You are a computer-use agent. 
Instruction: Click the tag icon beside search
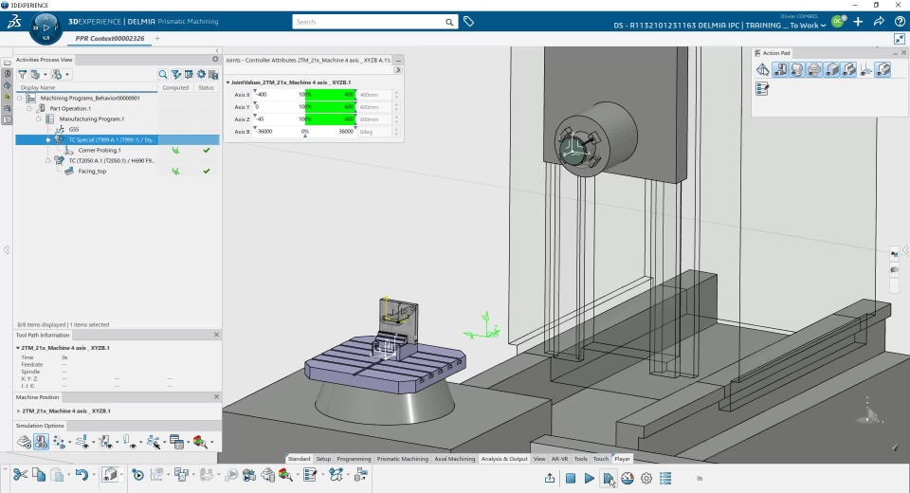click(x=469, y=22)
